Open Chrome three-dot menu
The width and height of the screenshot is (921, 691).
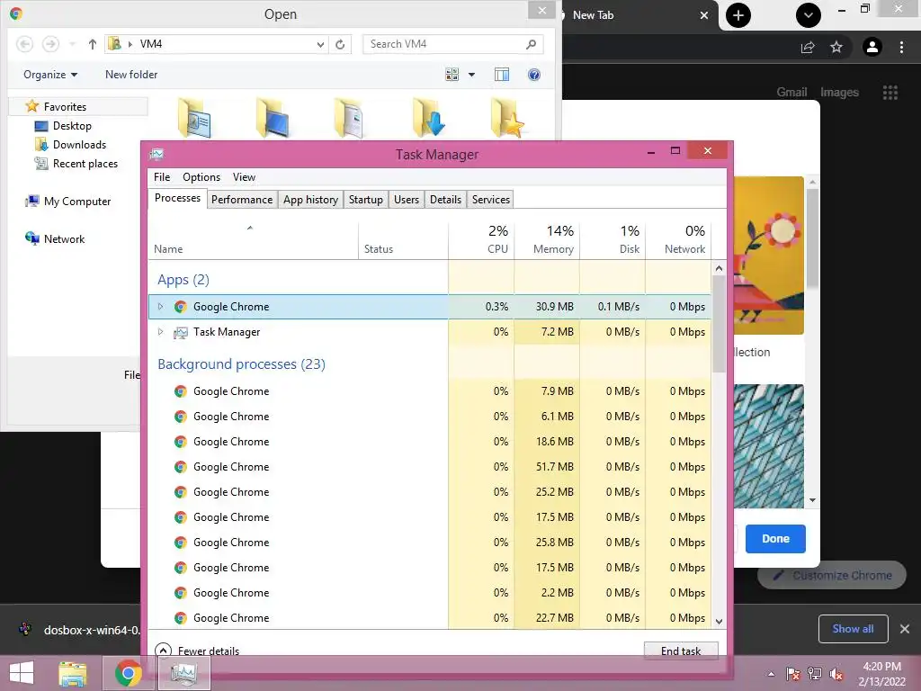(x=901, y=47)
